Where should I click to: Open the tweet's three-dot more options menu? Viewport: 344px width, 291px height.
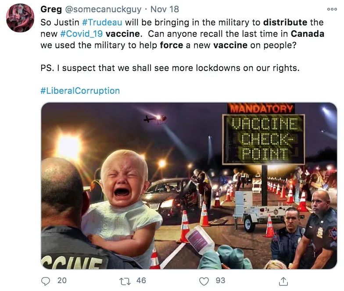click(332, 9)
